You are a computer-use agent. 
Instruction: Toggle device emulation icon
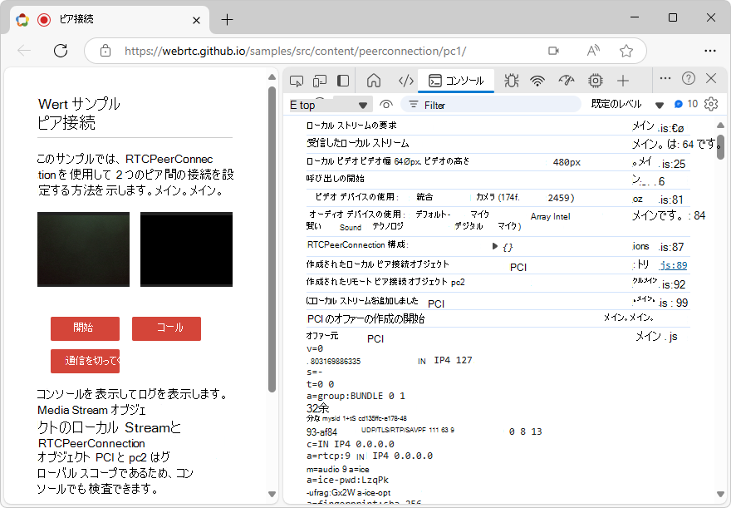click(x=319, y=81)
